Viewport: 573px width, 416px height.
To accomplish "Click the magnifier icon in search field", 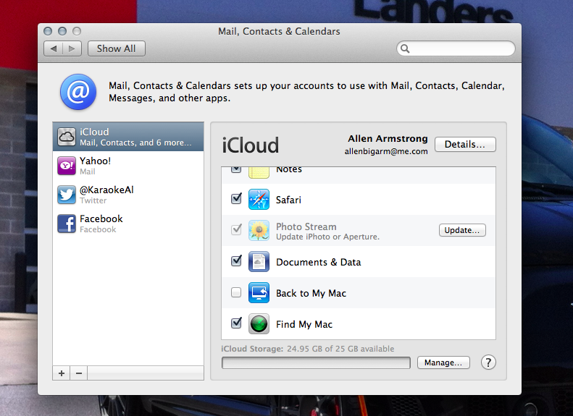I will [405, 48].
